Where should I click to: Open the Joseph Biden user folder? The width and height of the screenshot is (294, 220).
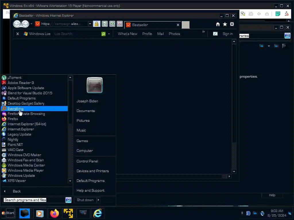[x=87, y=101]
